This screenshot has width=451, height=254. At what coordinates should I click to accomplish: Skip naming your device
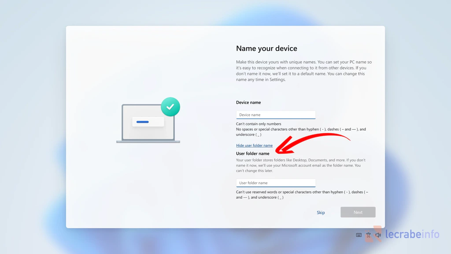tap(321, 212)
